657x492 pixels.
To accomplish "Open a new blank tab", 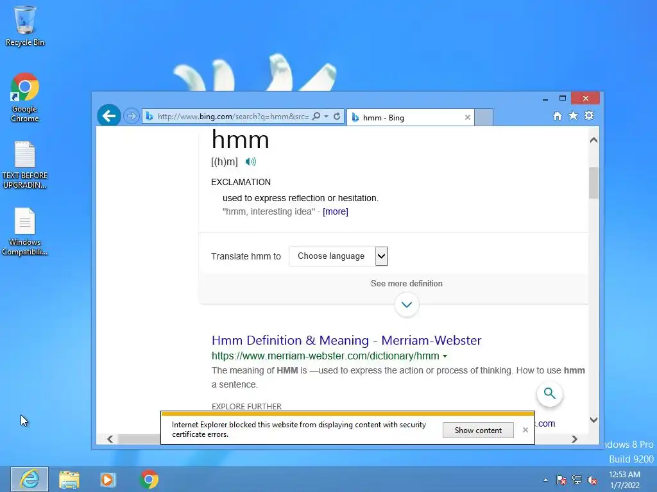I will tap(484, 118).
